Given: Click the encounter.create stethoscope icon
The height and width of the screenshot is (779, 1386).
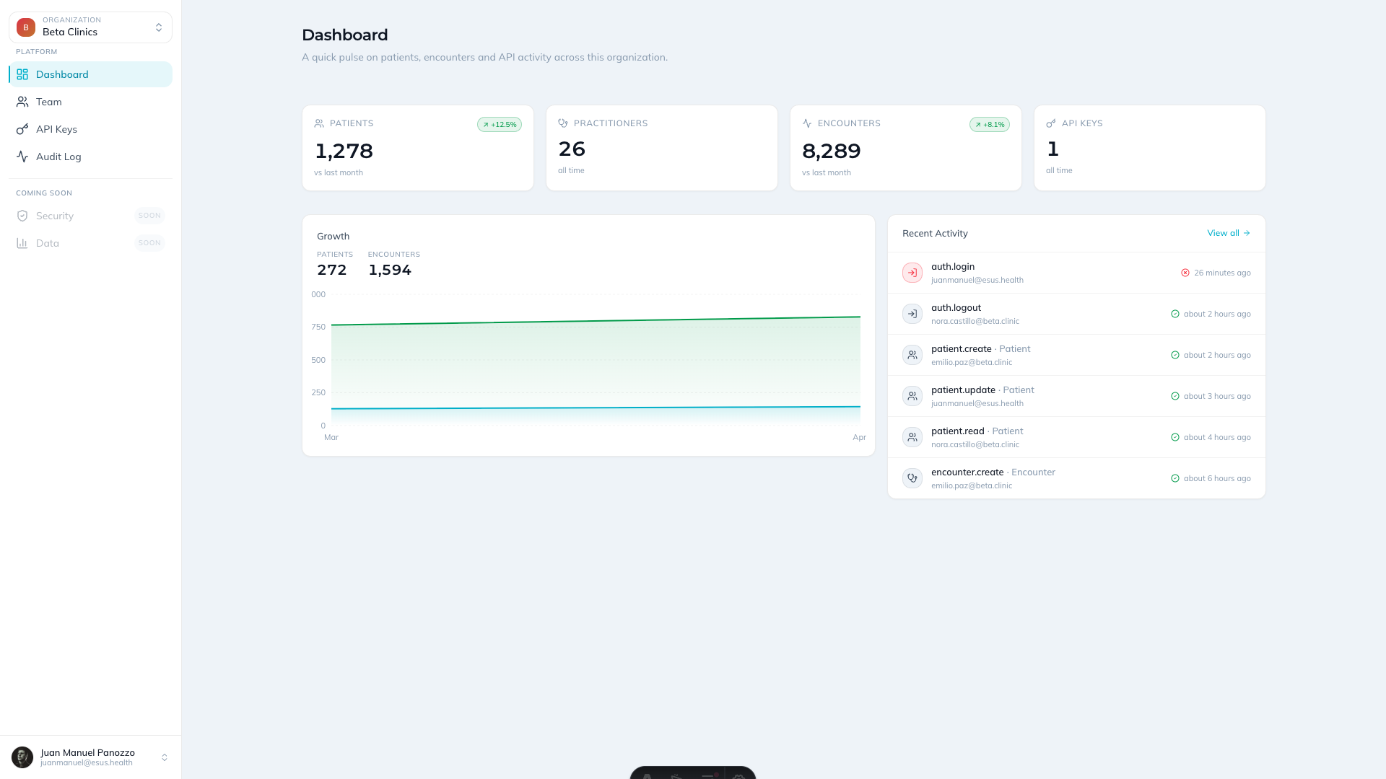Looking at the screenshot, I should pyautogui.click(x=912, y=478).
